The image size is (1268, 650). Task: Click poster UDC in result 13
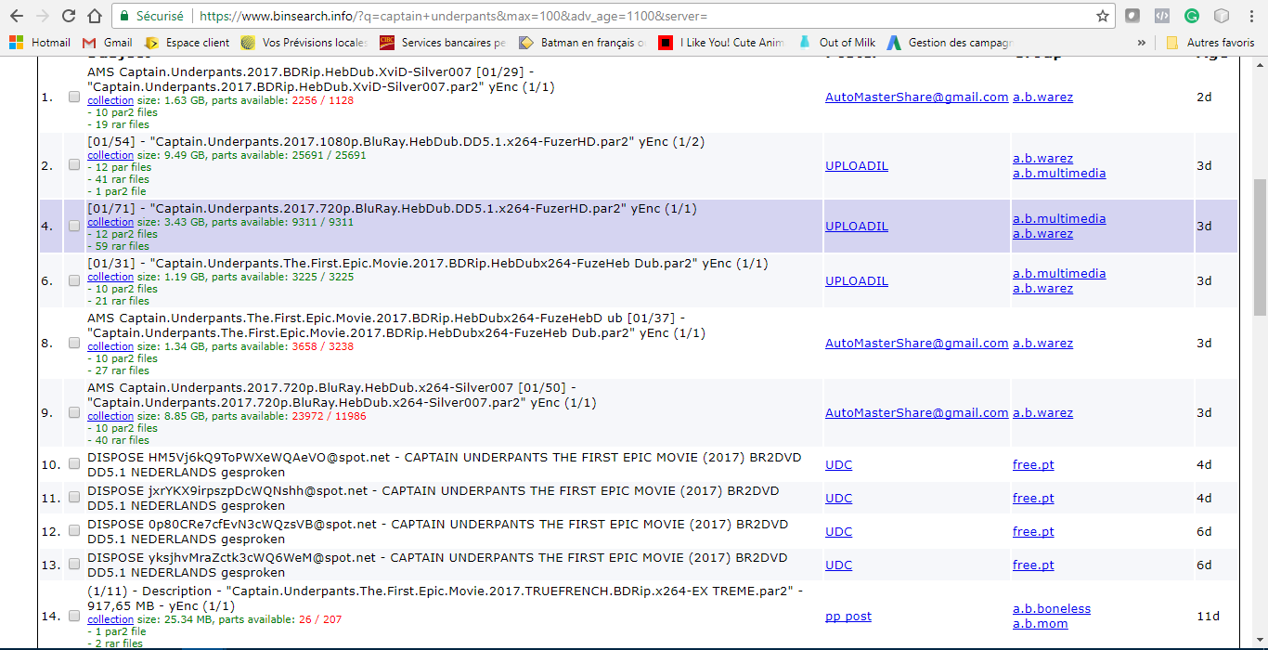click(x=838, y=565)
